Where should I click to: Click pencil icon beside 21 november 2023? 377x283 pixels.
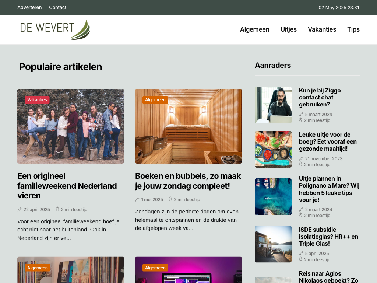coord(301,159)
